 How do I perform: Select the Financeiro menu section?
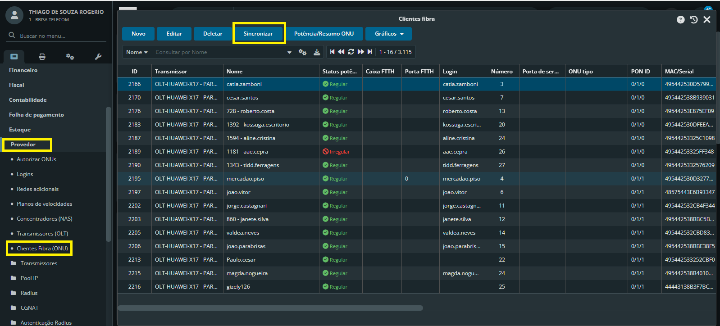coord(23,70)
